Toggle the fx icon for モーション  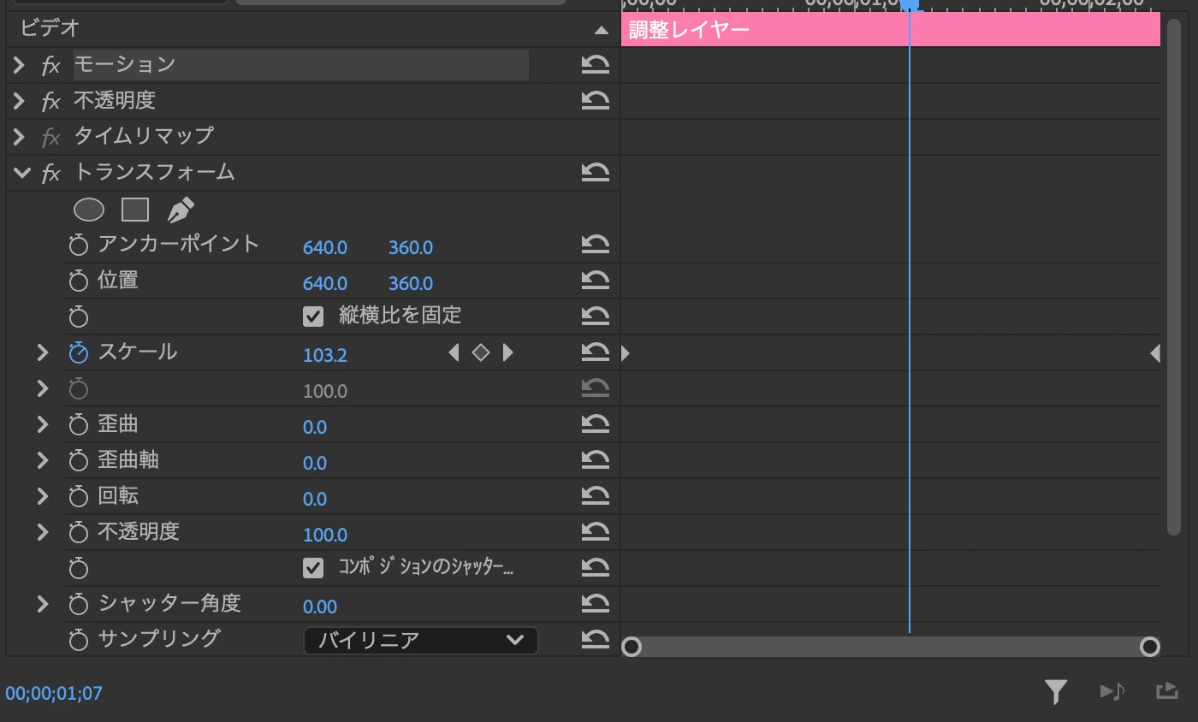[50, 66]
